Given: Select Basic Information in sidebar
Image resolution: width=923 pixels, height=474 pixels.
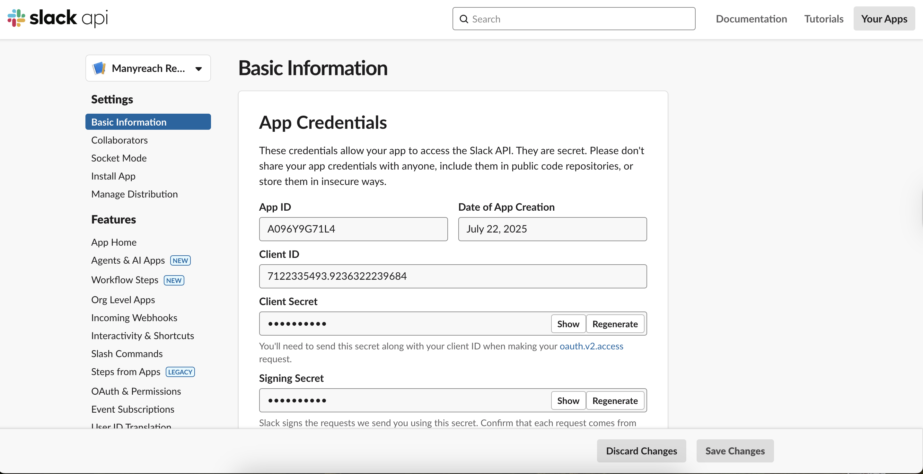Looking at the screenshot, I should pos(148,122).
